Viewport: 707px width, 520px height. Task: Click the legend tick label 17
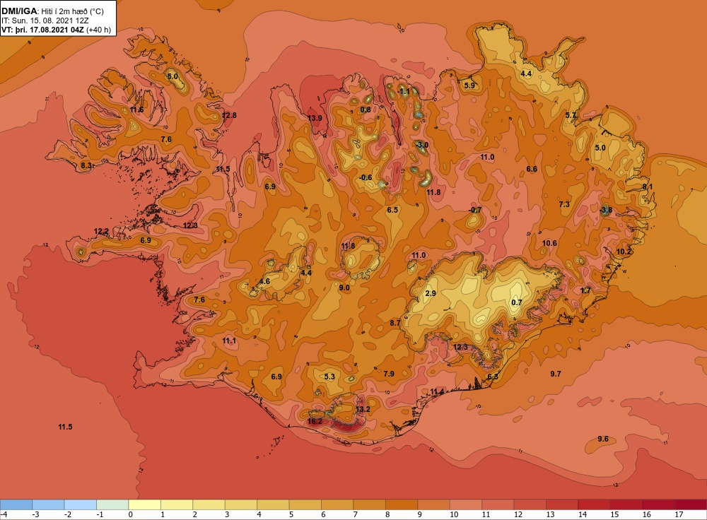tap(679, 514)
